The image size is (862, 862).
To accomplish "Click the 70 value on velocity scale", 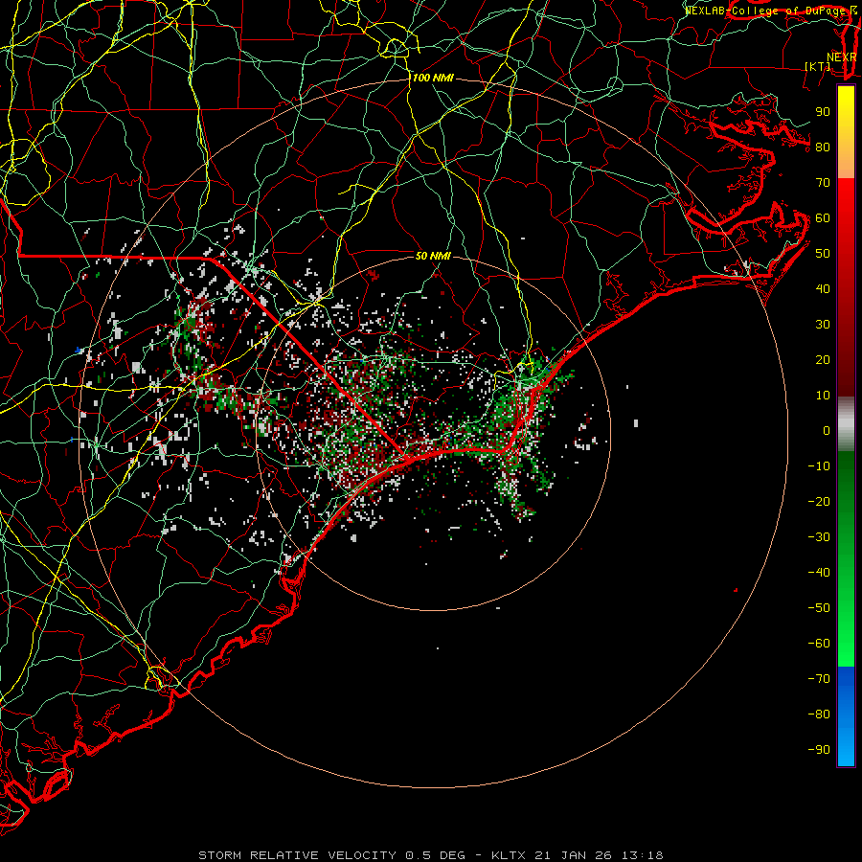I will point(823,183).
